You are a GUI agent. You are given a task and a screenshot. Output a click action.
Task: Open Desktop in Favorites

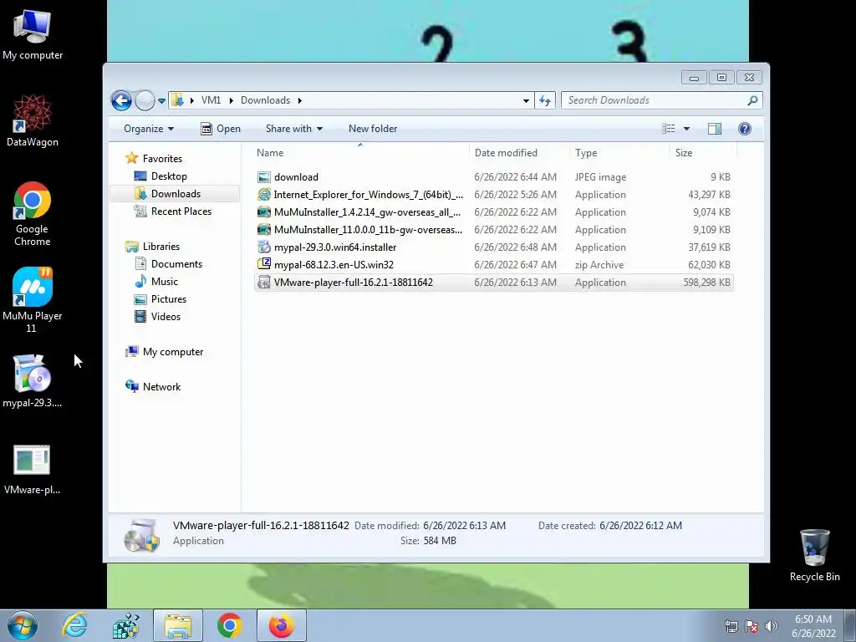[169, 176]
